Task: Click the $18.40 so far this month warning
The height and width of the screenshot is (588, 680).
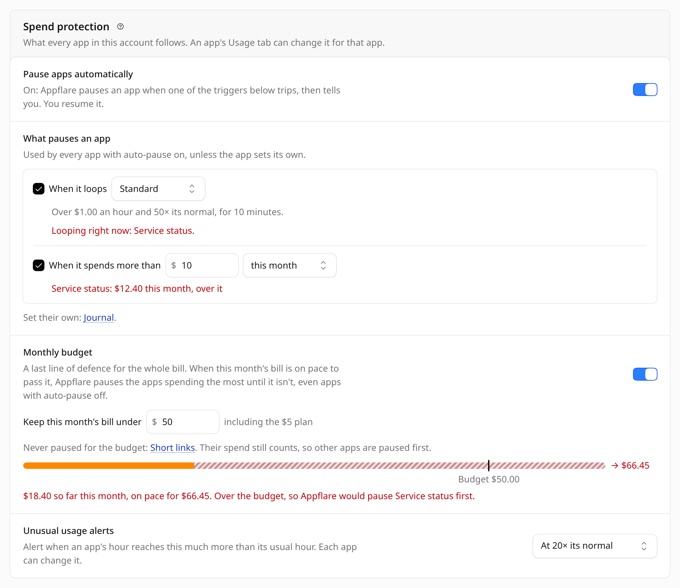Action: tap(249, 496)
